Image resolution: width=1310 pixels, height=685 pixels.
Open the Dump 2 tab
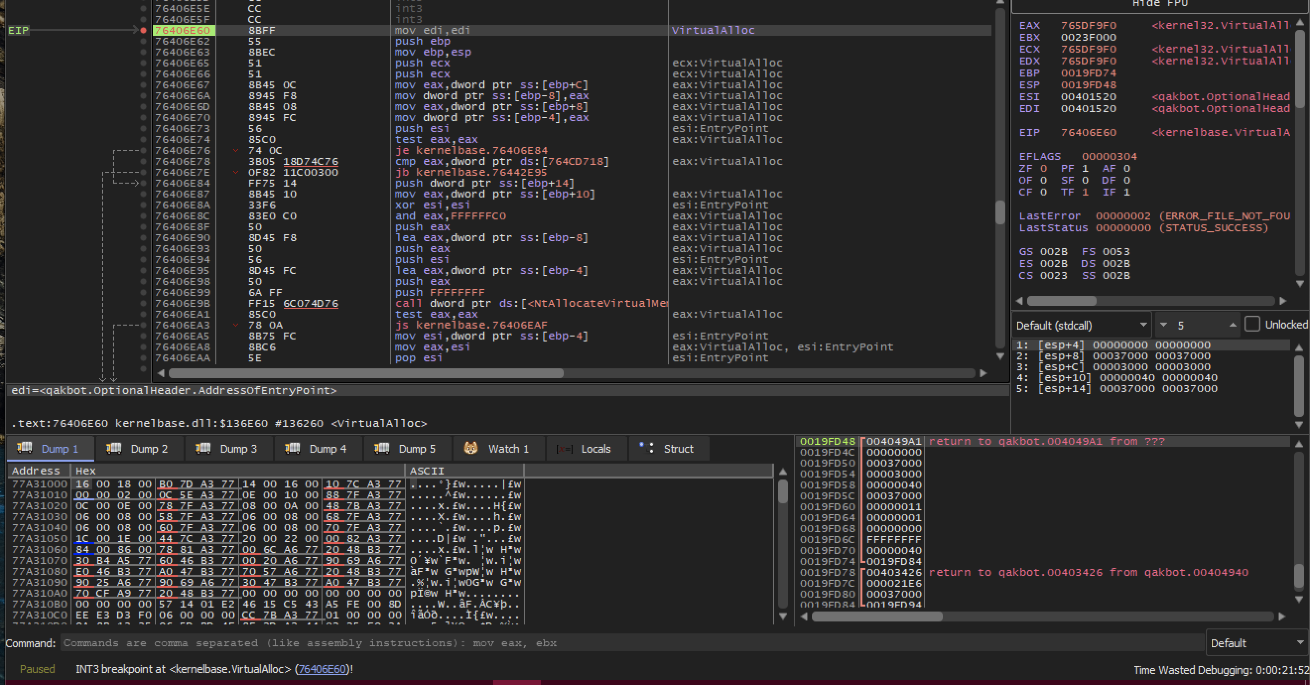click(140, 449)
